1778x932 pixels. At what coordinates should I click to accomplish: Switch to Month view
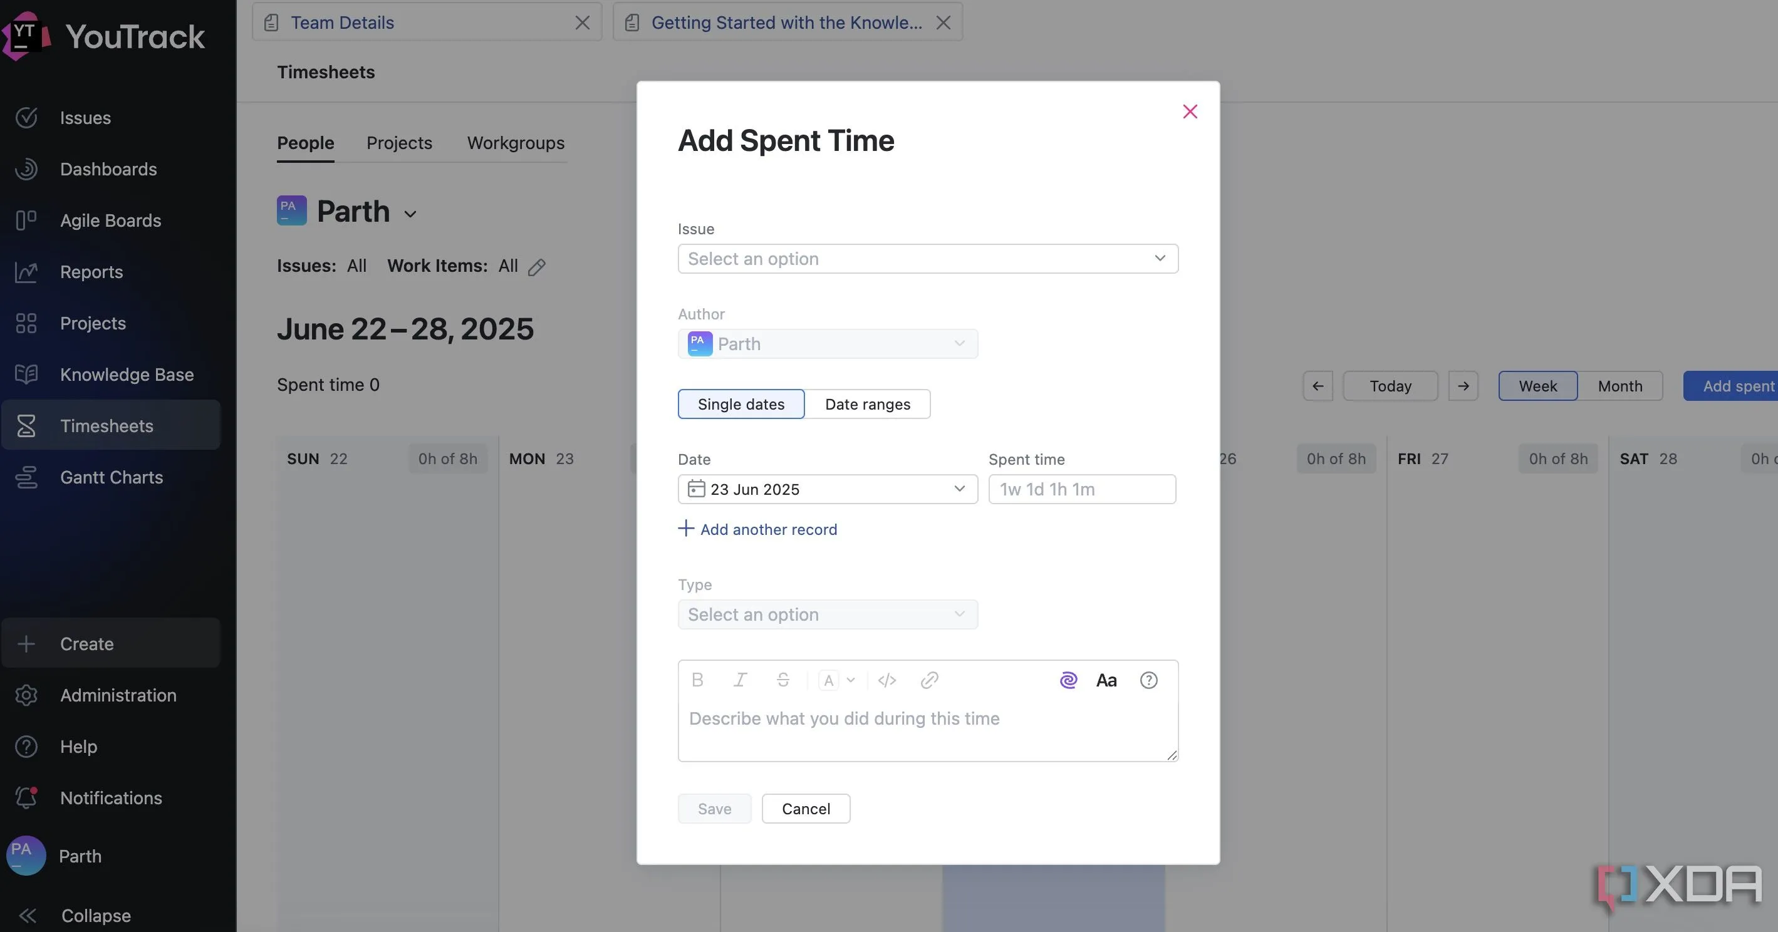[1620, 386]
